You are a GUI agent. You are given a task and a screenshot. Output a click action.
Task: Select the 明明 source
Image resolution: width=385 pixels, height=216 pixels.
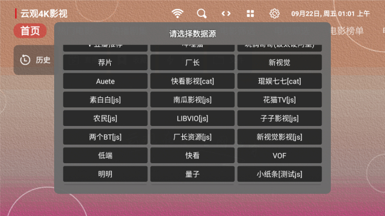(105, 174)
